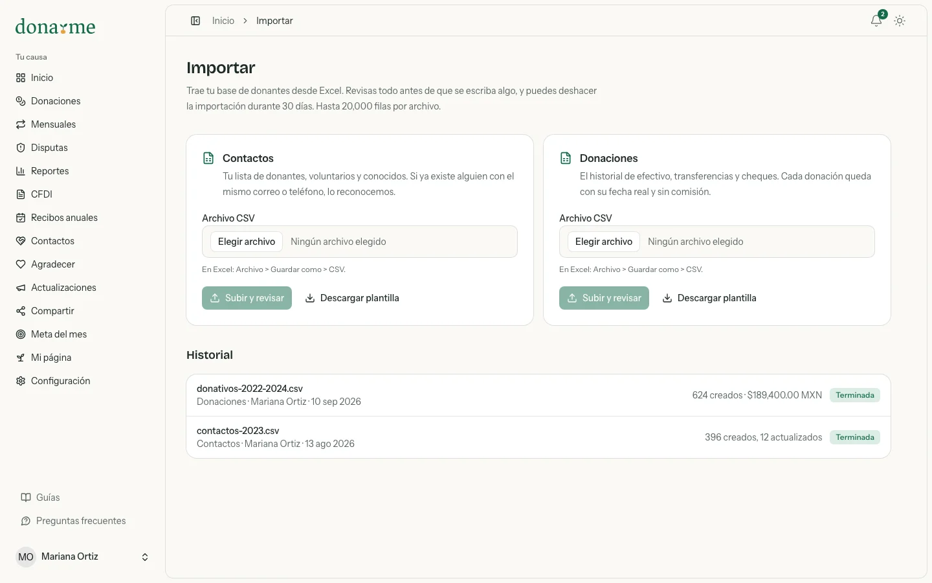Open the CFDI section
932x583 pixels.
(x=83, y=194)
